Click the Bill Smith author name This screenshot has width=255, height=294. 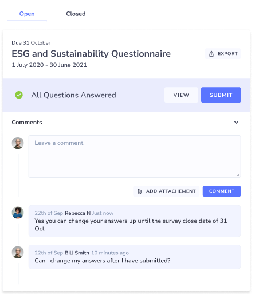(x=77, y=253)
